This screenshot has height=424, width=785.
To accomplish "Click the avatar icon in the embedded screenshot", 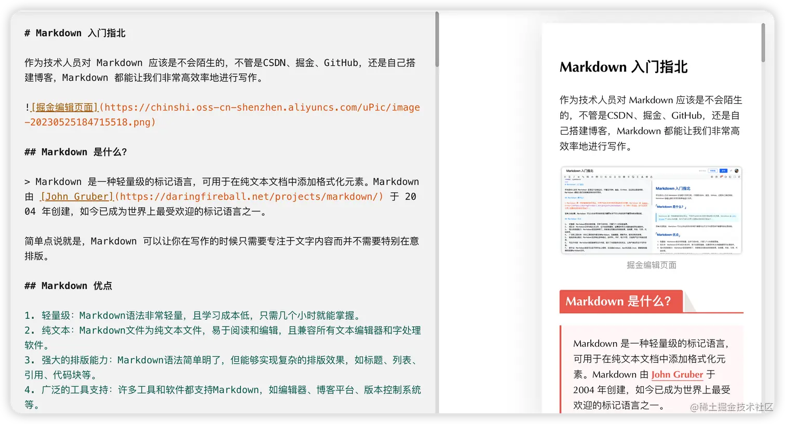I will pos(737,171).
